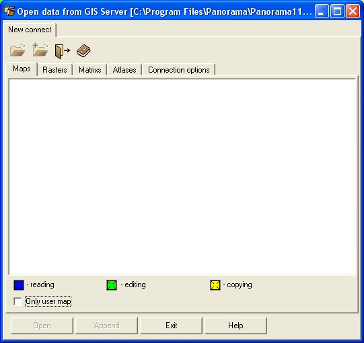Click inside the empty maps list area

[x=182, y=177]
